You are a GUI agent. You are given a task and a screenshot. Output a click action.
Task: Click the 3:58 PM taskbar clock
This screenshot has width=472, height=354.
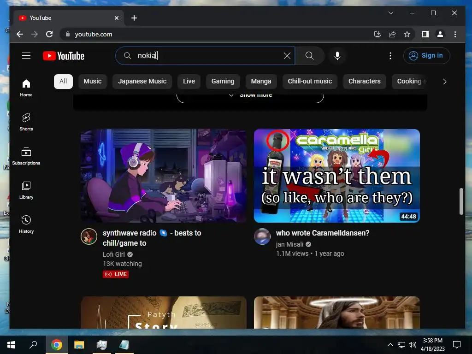[x=432, y=345]
